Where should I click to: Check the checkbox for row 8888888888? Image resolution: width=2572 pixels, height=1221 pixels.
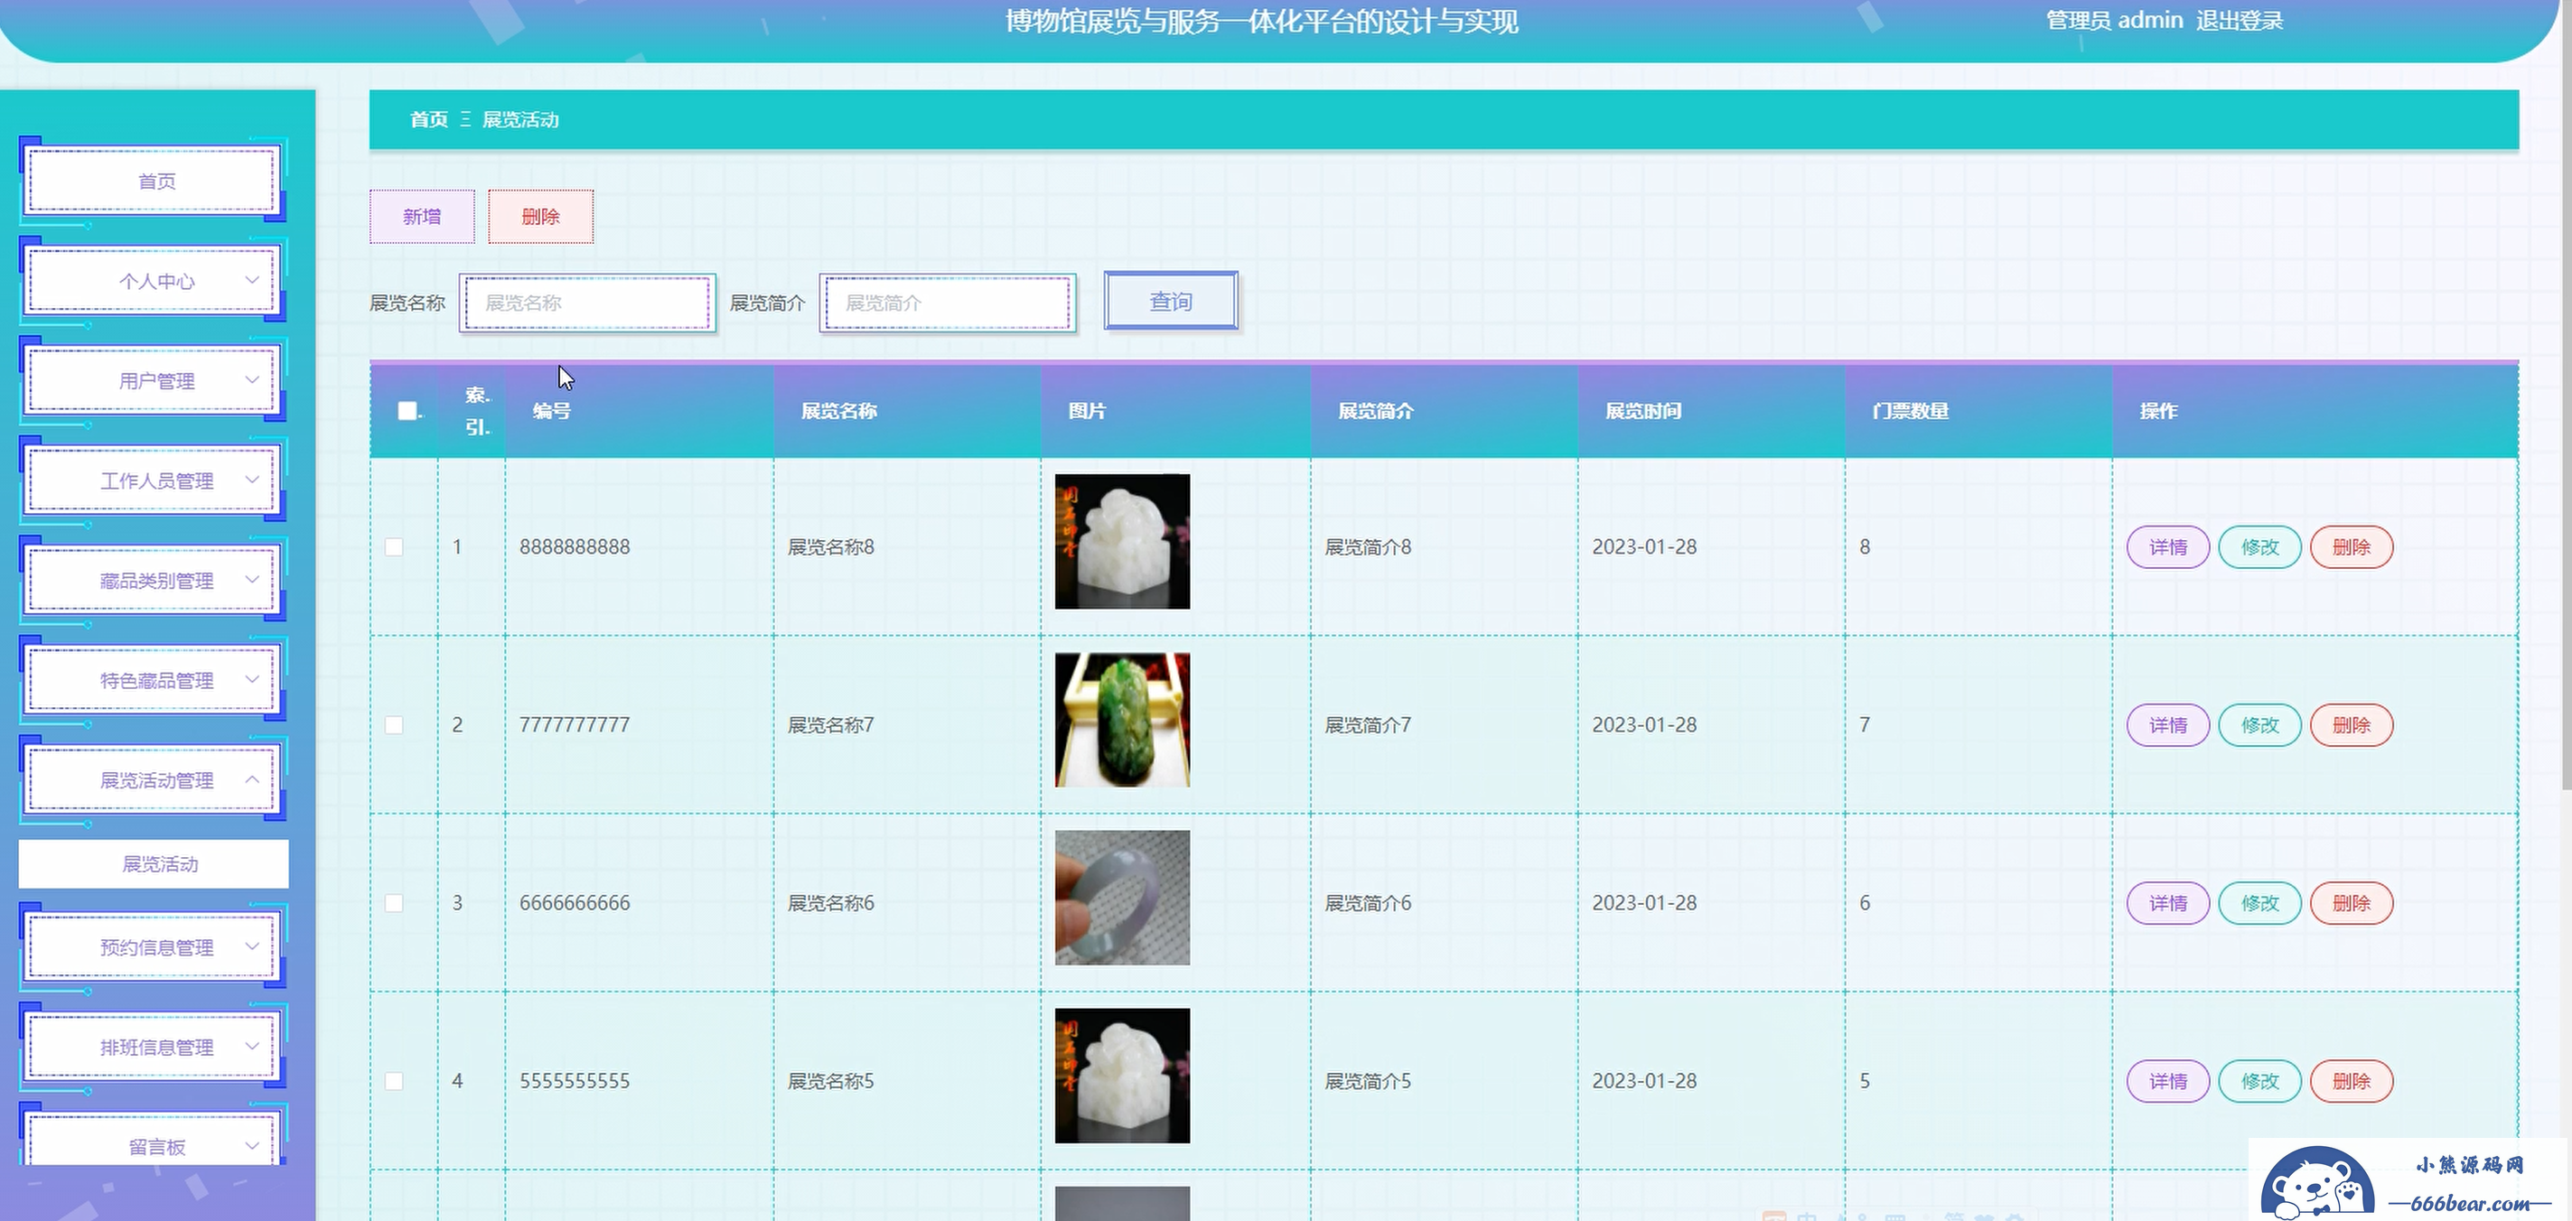(x=395, y=547)
